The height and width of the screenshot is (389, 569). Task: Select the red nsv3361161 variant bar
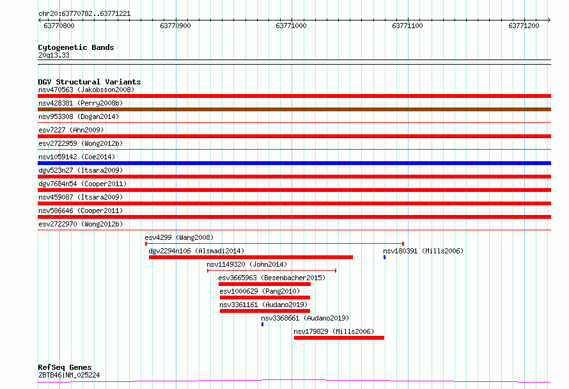[265, 311]
